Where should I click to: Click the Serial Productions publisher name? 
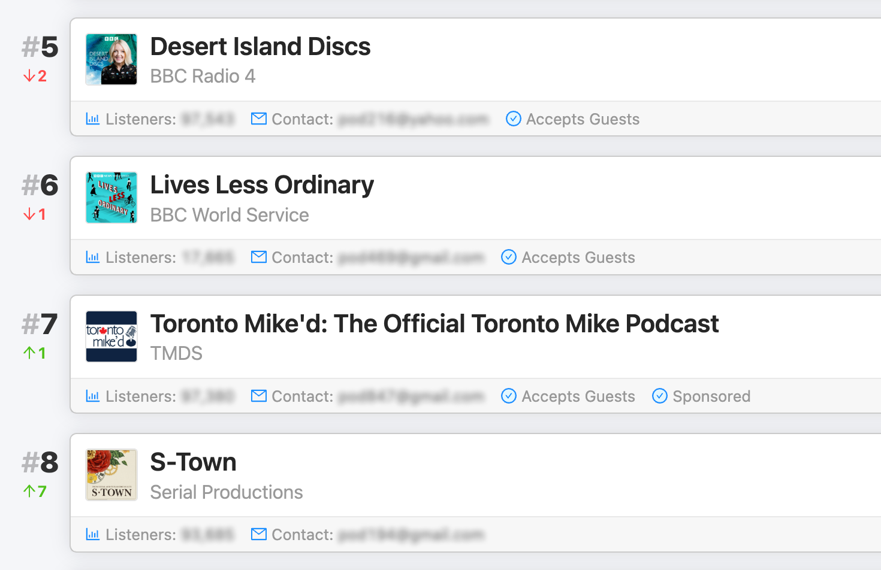point(227,492)
